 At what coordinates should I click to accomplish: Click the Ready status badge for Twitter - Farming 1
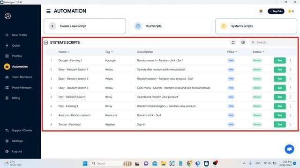[257, 125]
